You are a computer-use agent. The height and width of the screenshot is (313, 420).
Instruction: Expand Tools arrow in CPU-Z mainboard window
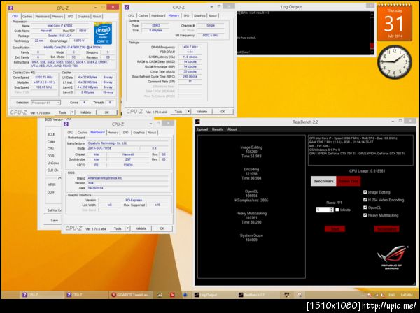point(128,228)
